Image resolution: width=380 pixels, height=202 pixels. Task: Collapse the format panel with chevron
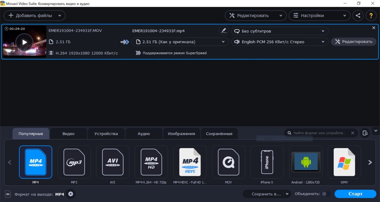click(x=376, y=130)
